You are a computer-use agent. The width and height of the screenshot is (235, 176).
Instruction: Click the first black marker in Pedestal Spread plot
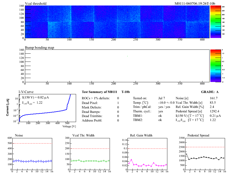coord(186,154)
